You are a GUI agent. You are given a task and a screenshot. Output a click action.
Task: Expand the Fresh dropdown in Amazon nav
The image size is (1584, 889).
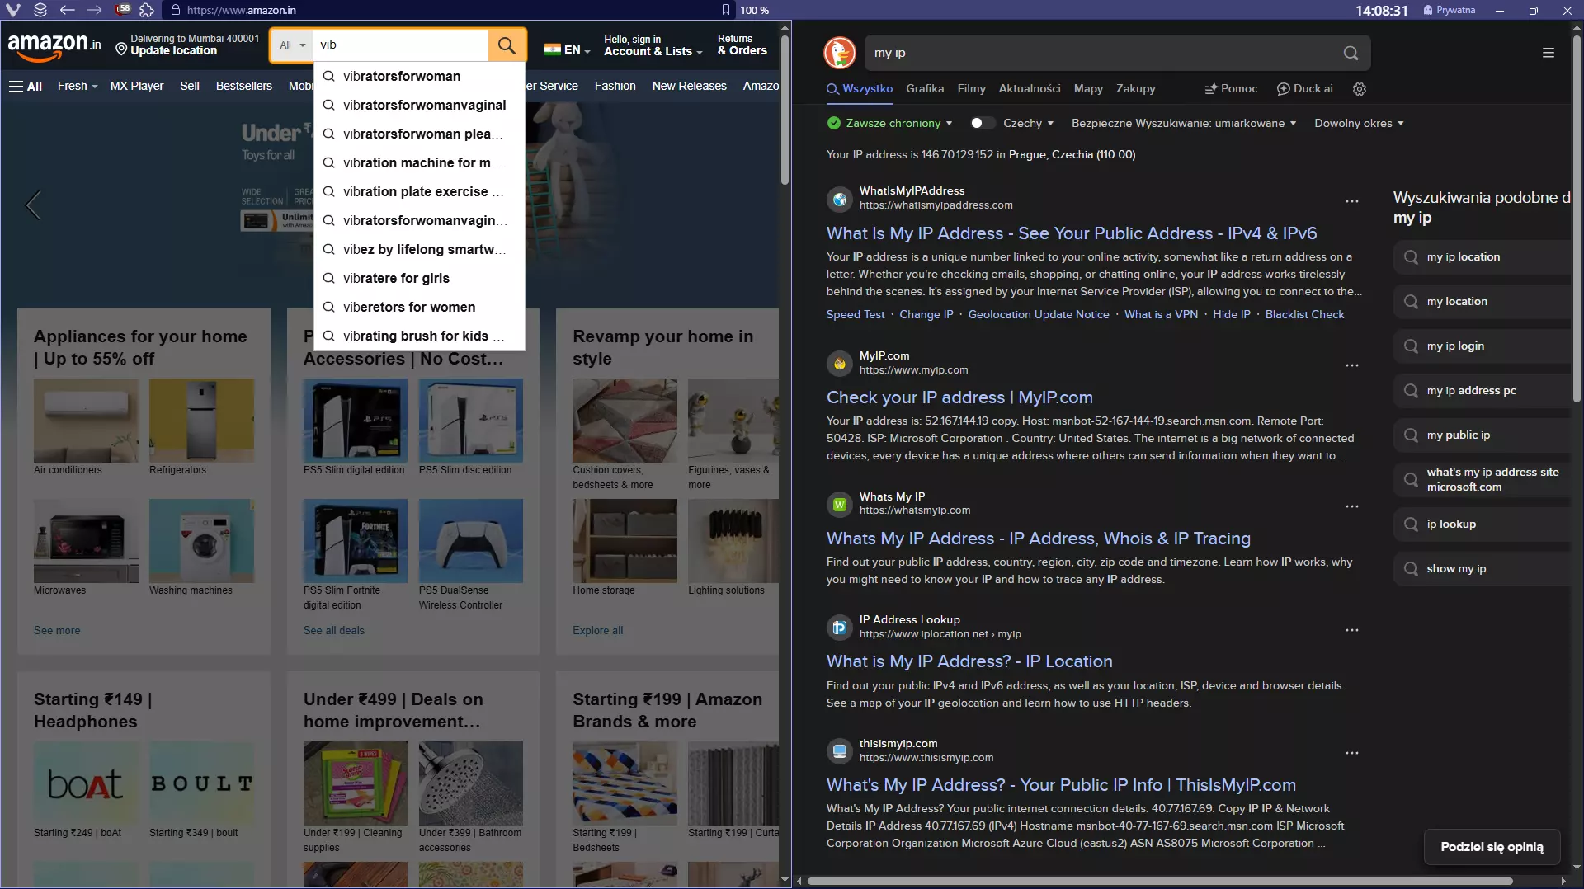click(78, 86)
